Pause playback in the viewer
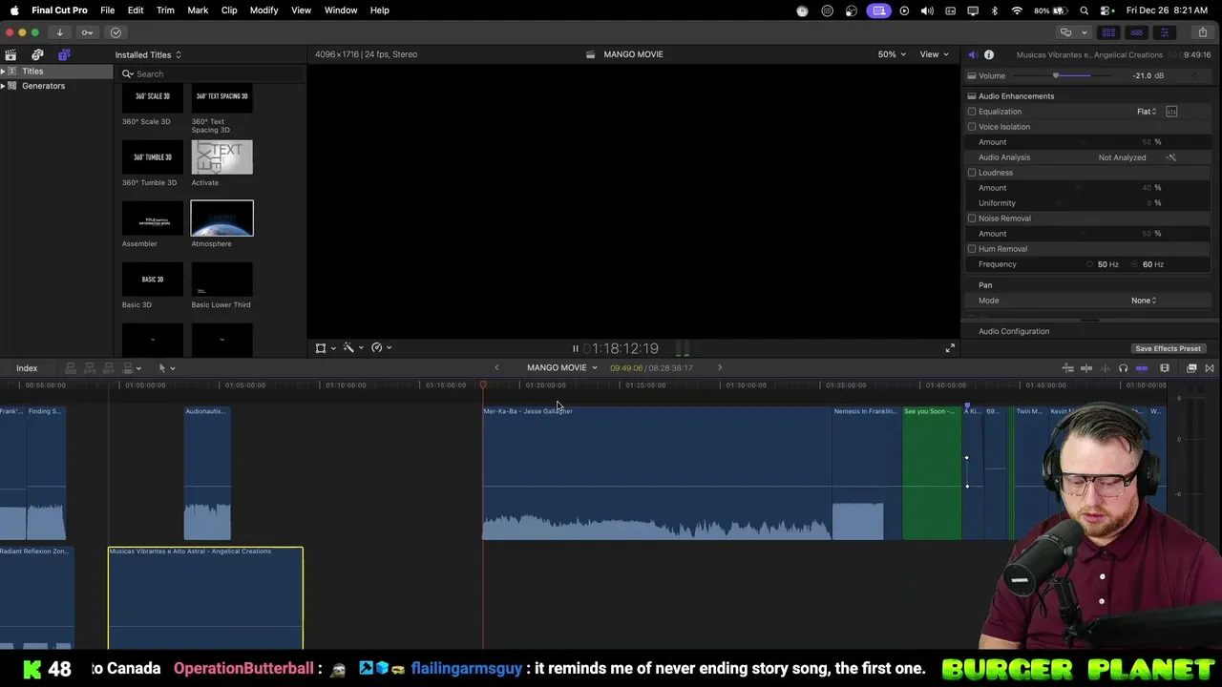This screenshot has height=687, width=1222. click(x=575, y=348)
